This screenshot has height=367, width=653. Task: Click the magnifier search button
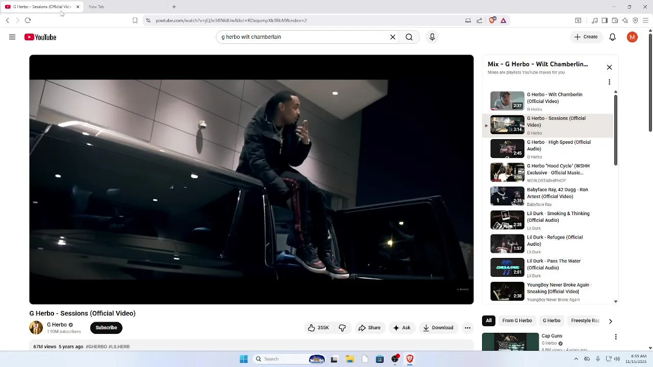pos(409,37)
